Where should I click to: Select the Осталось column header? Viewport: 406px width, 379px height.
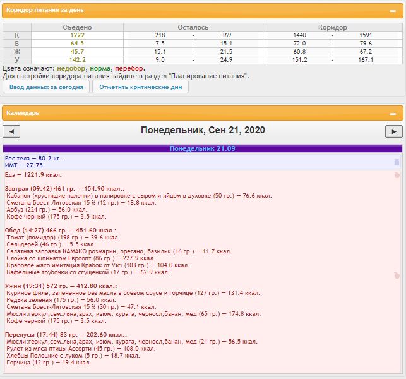pos(193,27)
